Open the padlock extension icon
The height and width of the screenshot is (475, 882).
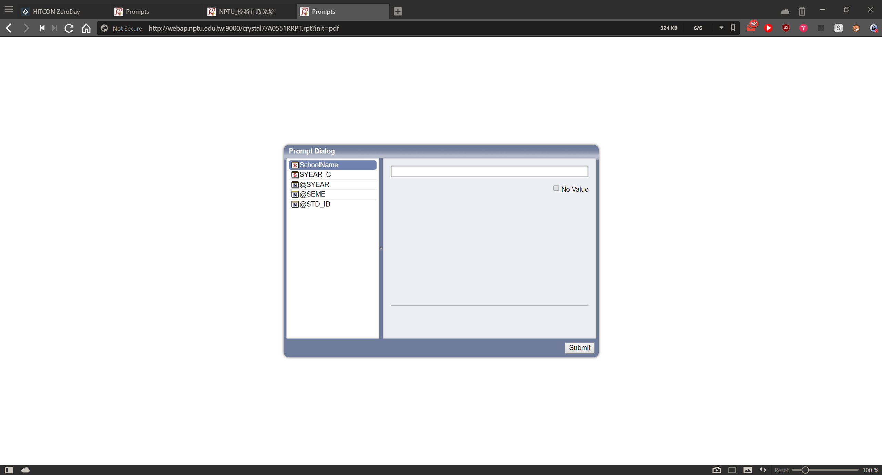(874, 28)
